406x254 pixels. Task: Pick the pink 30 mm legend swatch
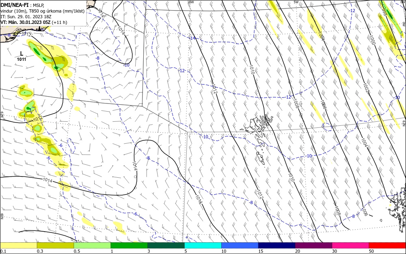click(x=351, y=245)
